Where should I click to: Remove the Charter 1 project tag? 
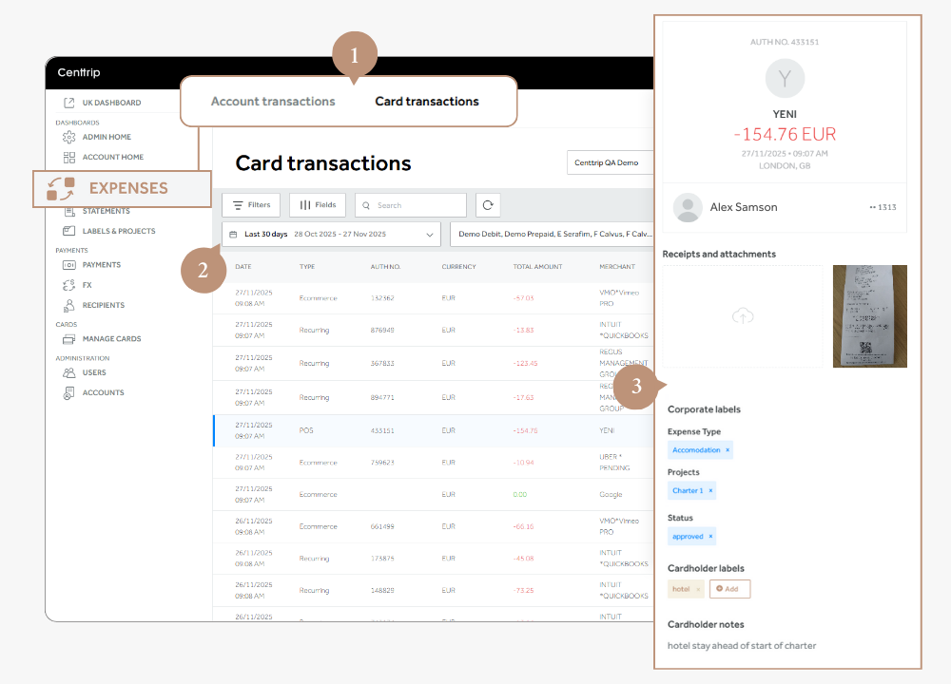[x=708, y=489]
